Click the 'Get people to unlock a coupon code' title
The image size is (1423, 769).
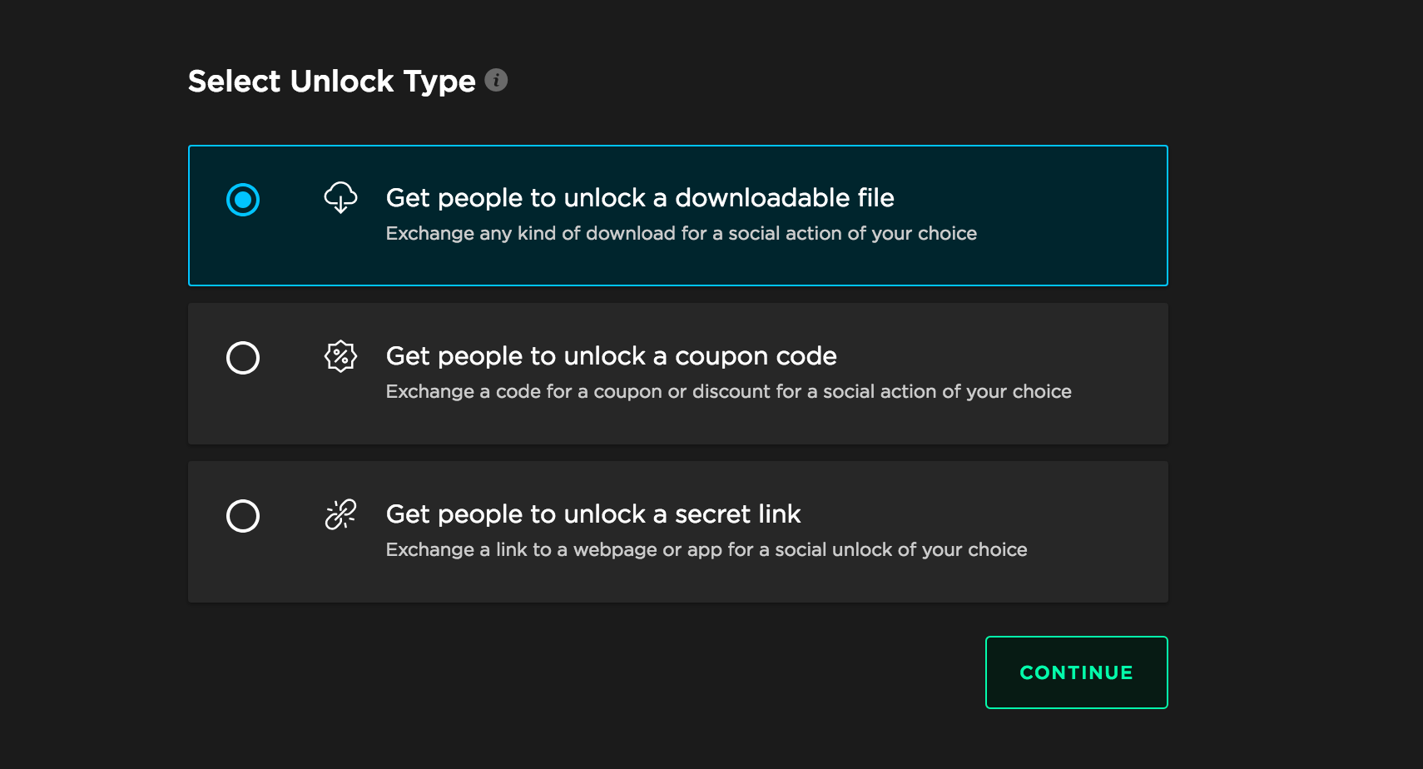tap(612, 355)
